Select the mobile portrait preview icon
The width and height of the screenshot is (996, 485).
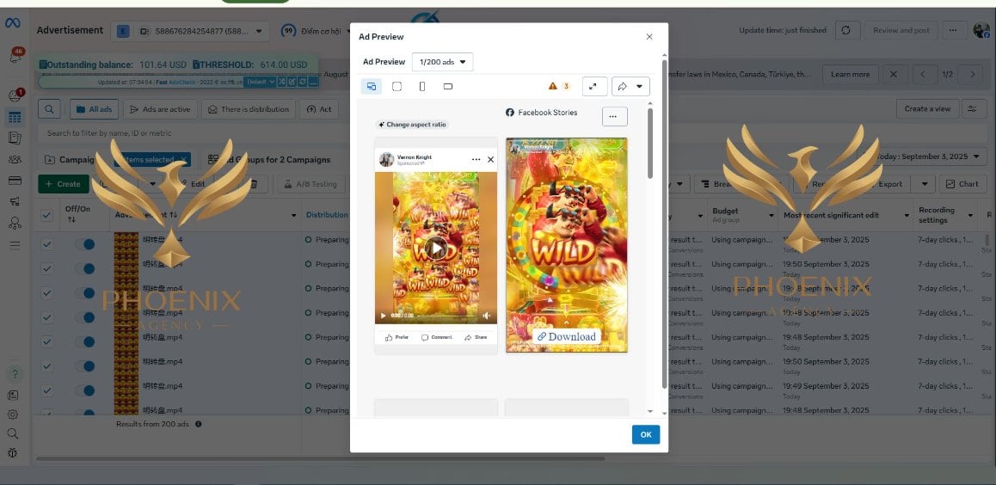[x=422, y=86]
